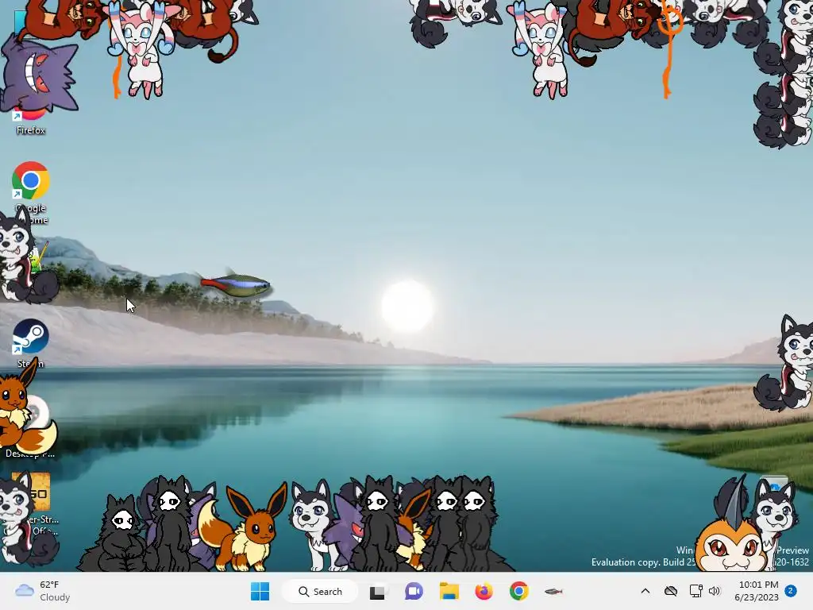Open Firefox from the taskbar
The height and width of the screenshot is (610, 813).
pos(484,591)
